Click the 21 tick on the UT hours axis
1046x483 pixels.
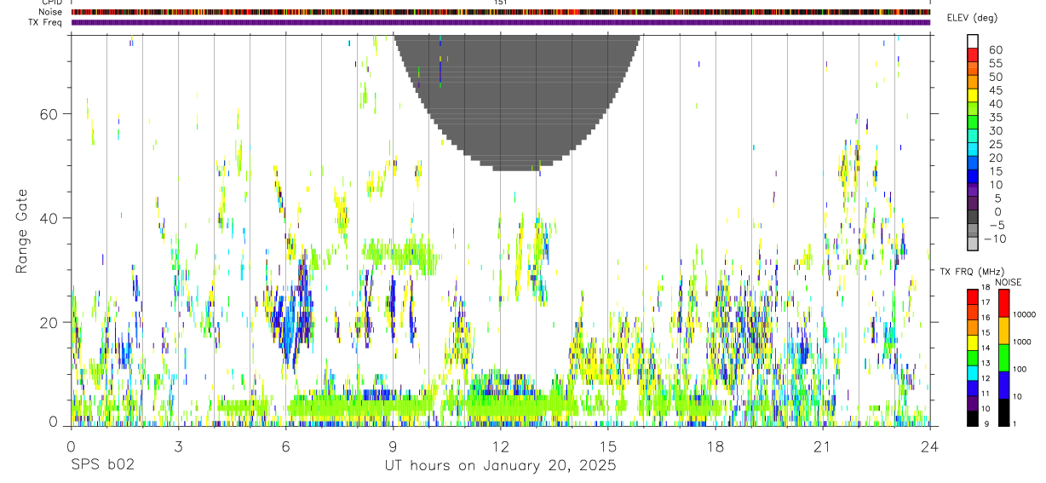[822, 447]
